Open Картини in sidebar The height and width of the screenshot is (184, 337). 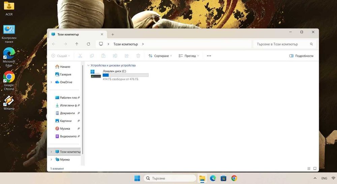point(64,121)
